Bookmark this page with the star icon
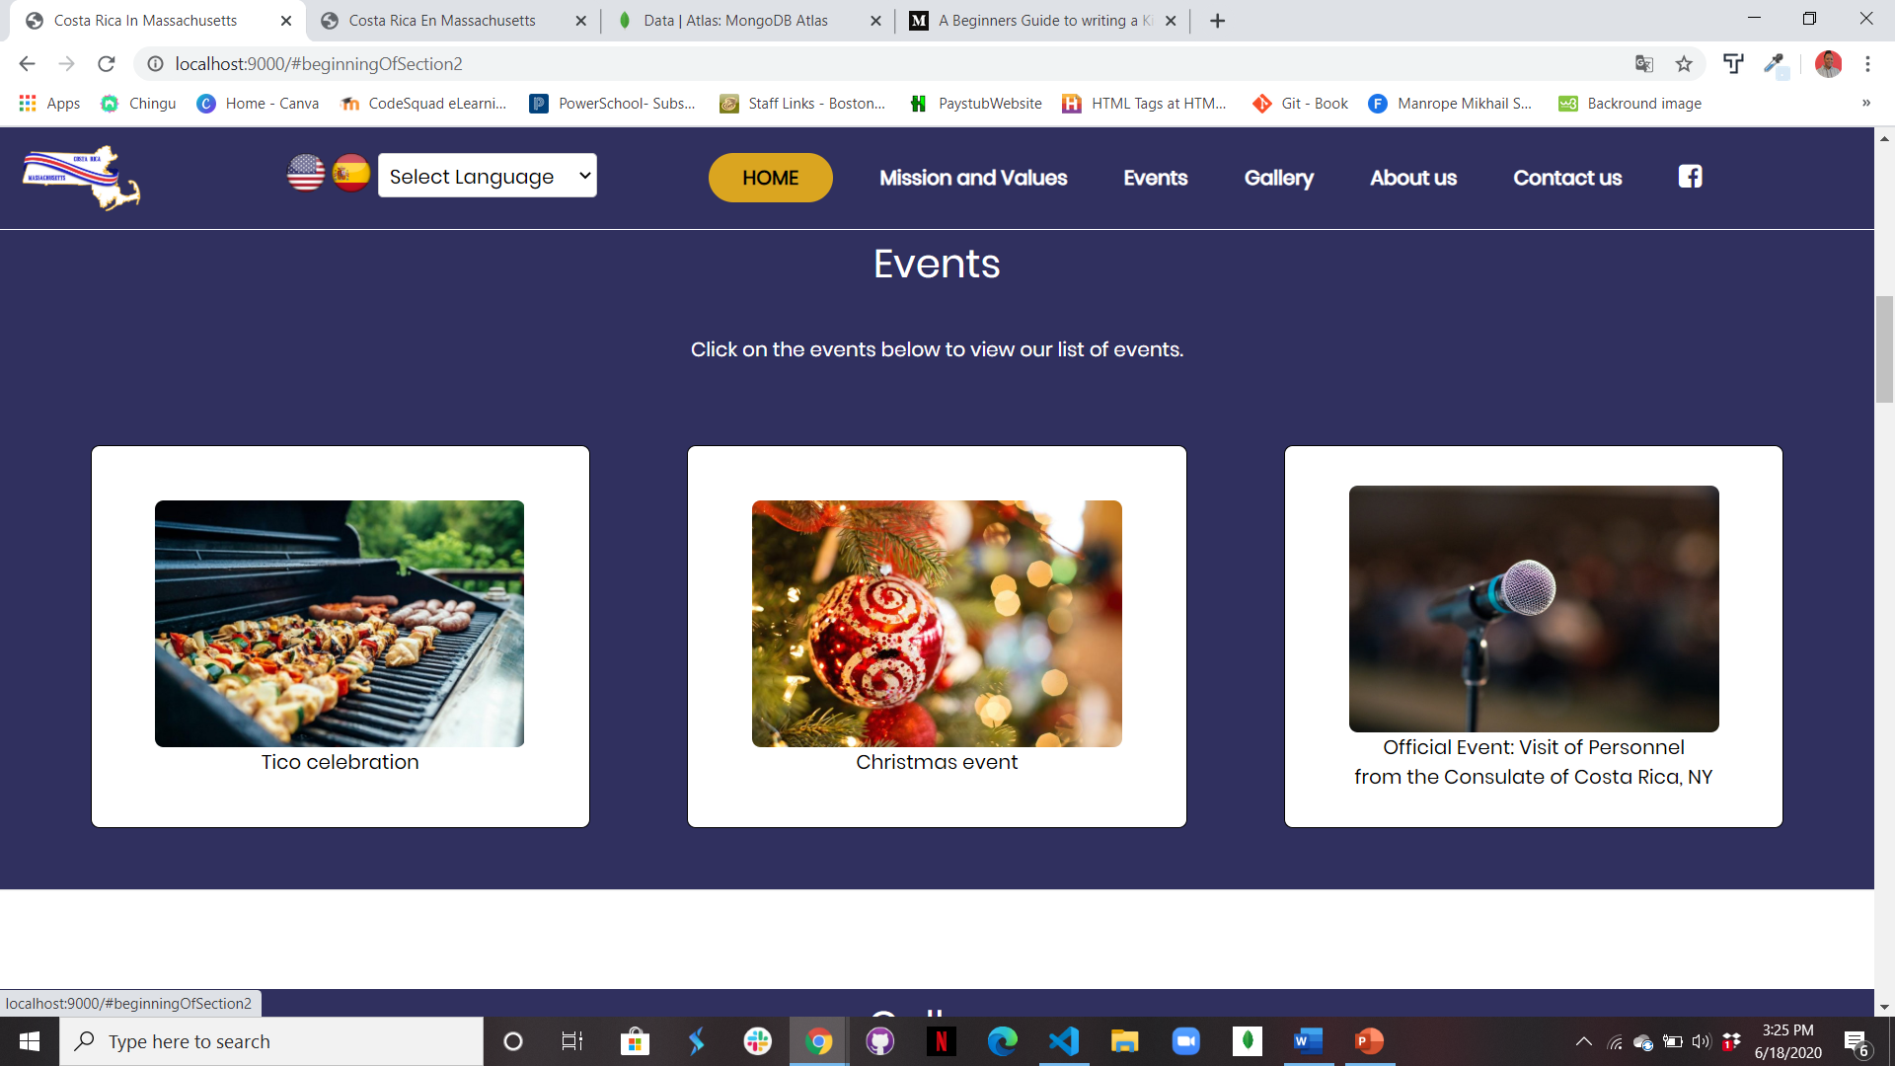 click(x=1684, y=64)
